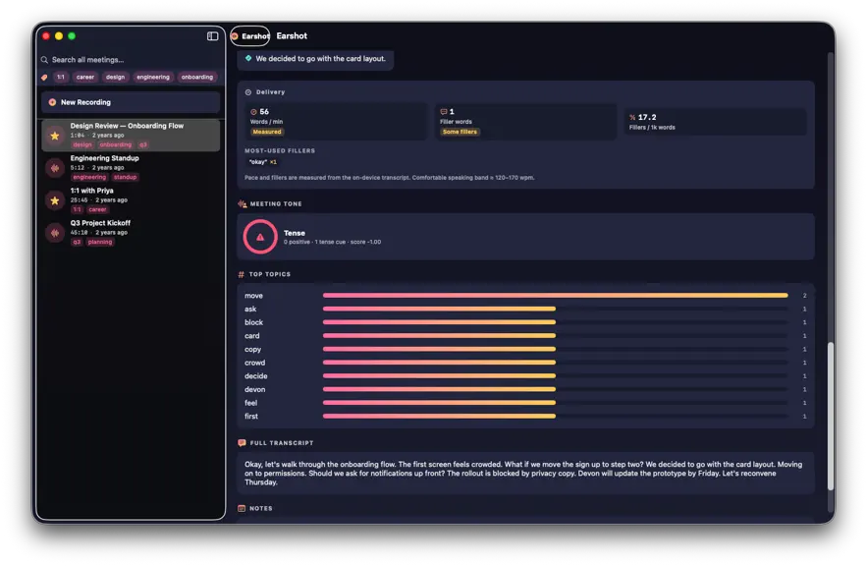This screenshot has height=566, width=867.
Task: Click the star icon on Design Review meeting
Action: (55, 136)
